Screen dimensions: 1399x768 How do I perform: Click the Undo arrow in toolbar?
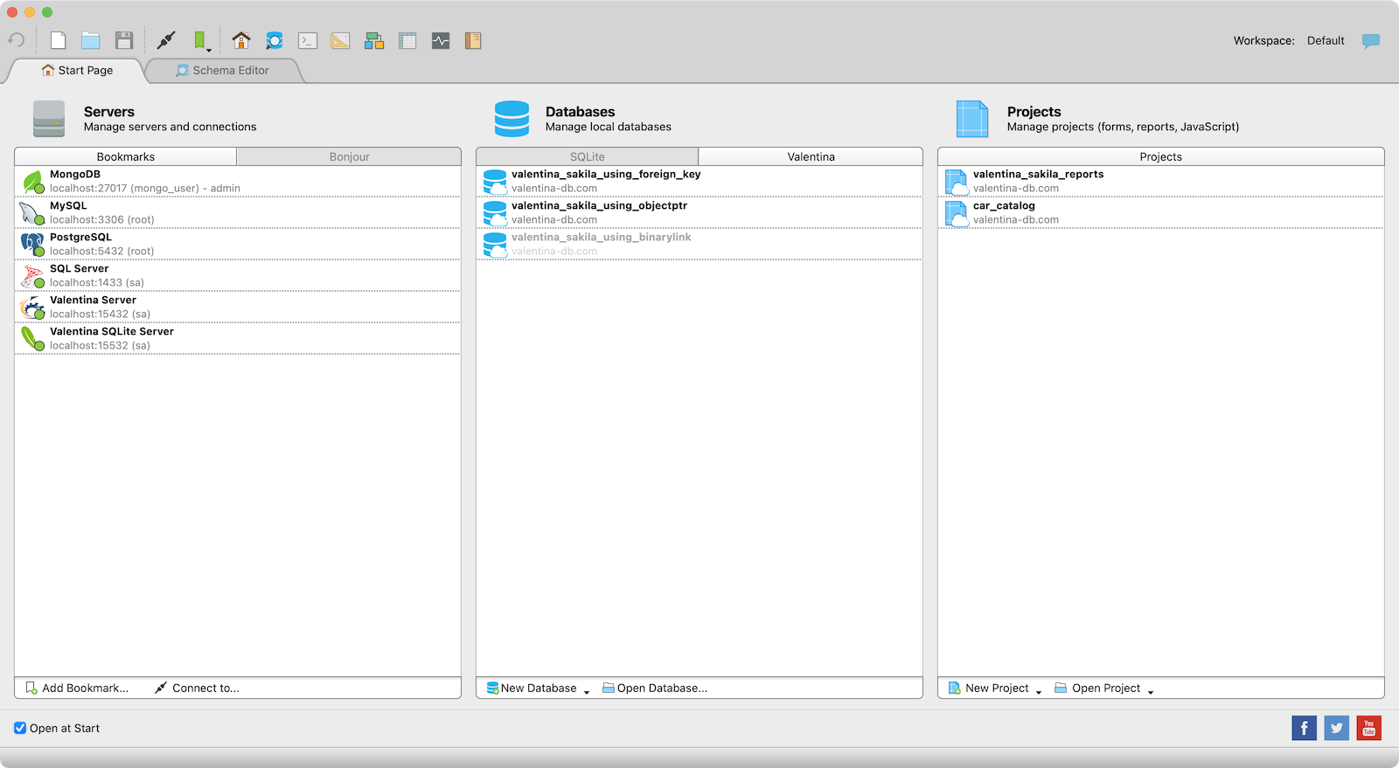click(x=16, y=40)
